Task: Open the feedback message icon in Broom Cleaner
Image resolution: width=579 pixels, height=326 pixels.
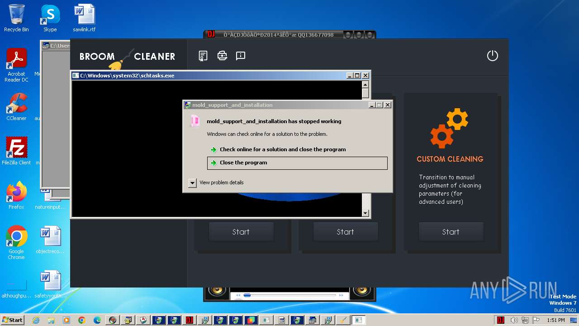Action: pyautogui.click(x=241, y=56)
